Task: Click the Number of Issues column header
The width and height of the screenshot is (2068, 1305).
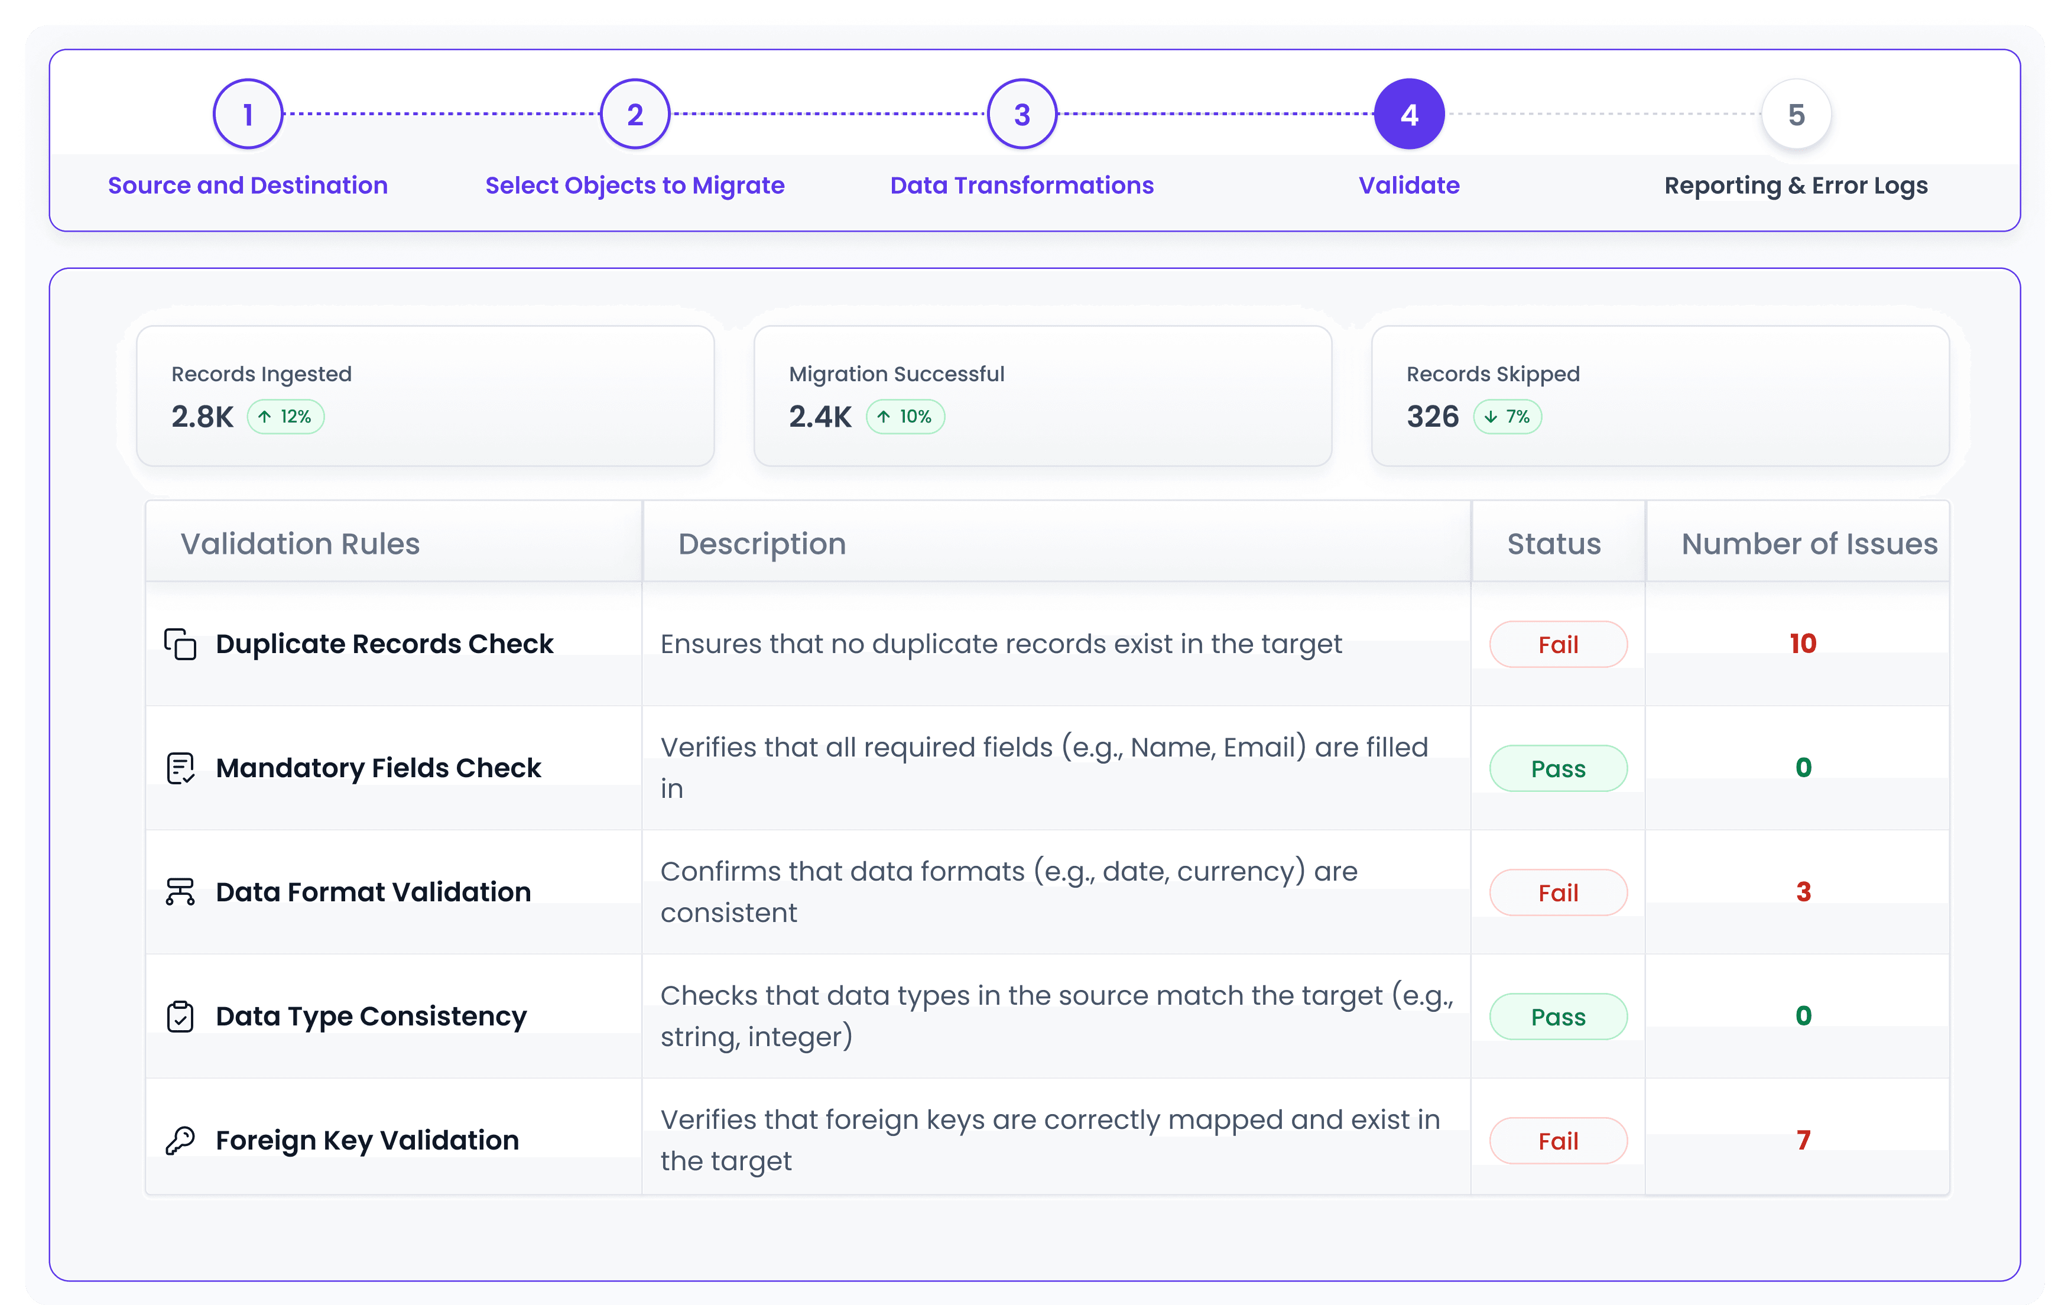Action: coord(1809,544)
